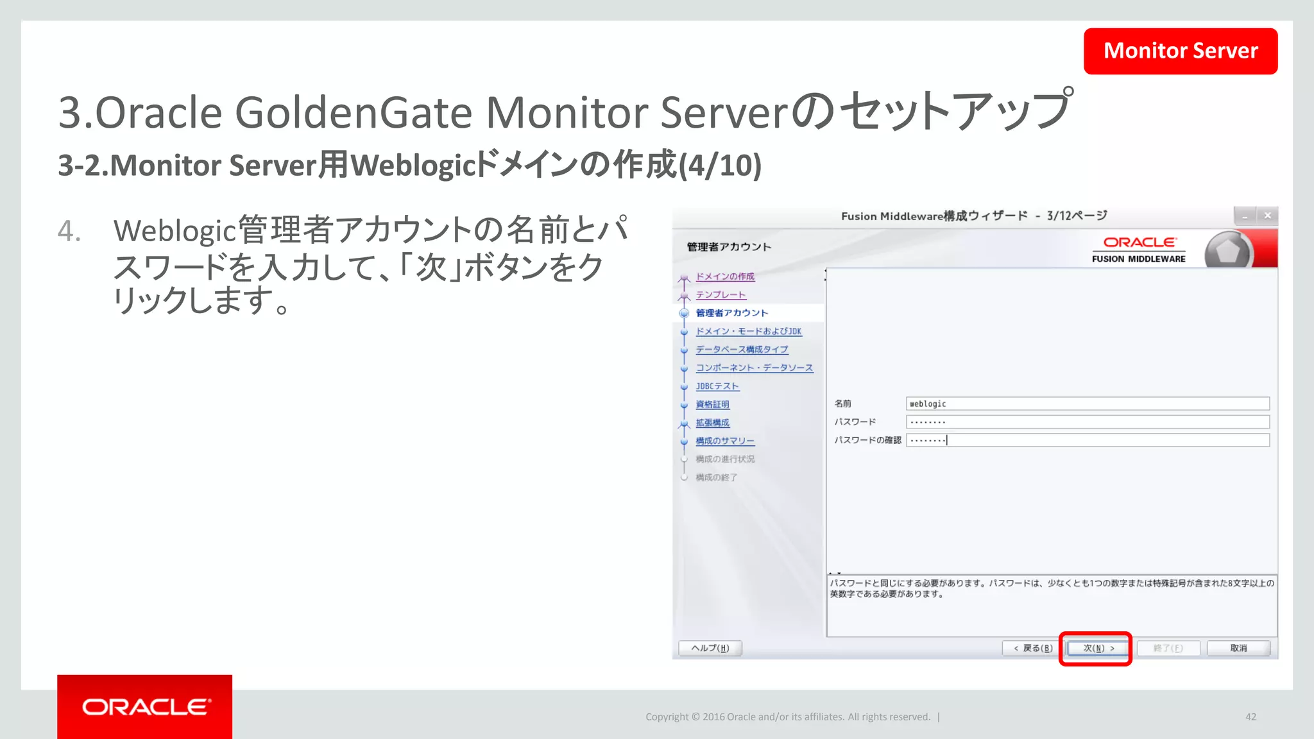The image size is (1314, 739).
Task: Click the 名前 field label
Action: coord(842,403)
